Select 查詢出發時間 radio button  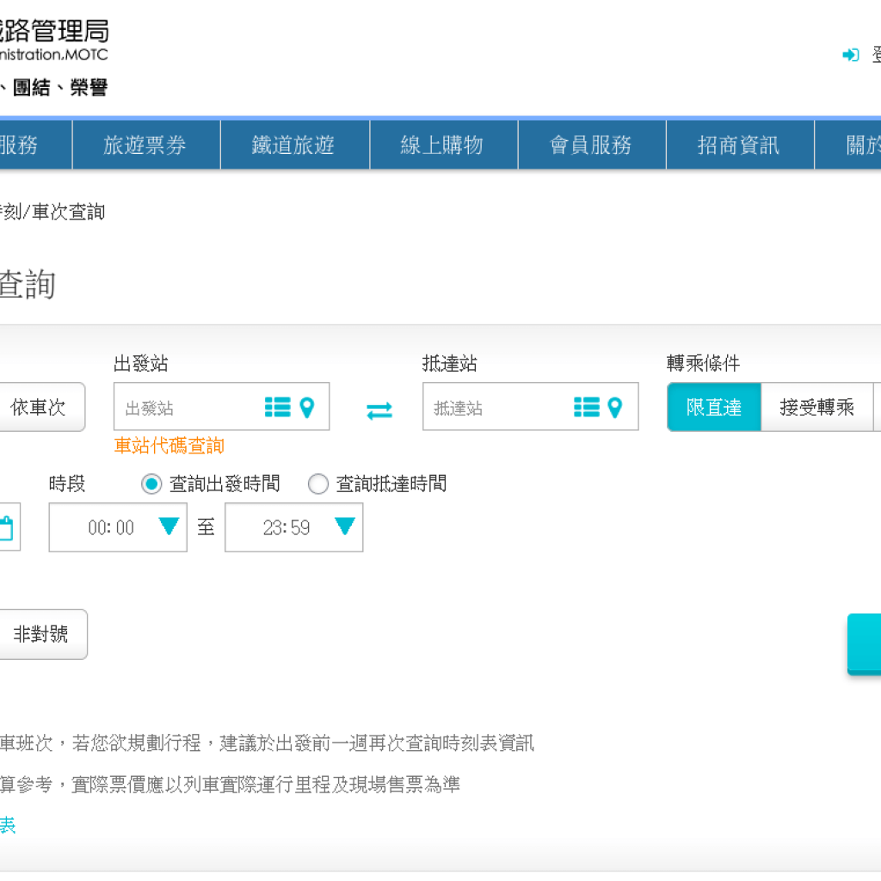pos(151,484)
